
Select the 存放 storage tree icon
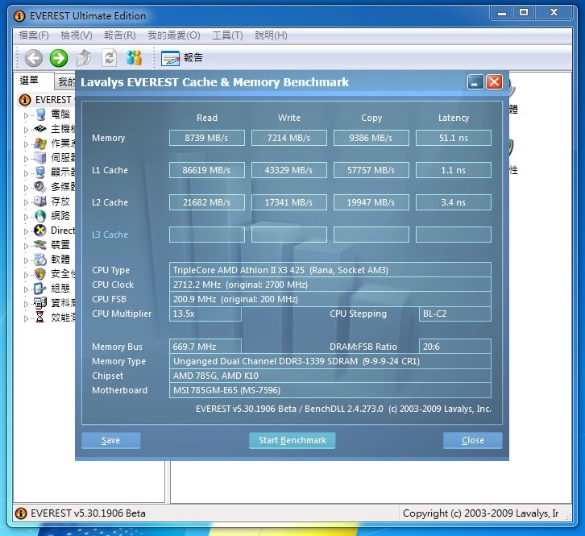pos(40,202)
